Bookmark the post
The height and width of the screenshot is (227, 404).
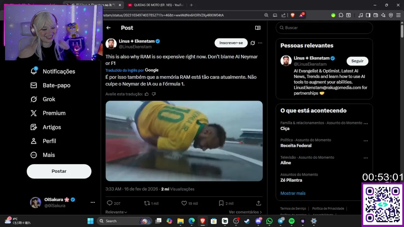pos(226,203)
